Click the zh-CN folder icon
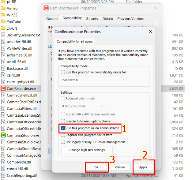 (x=3, y=28)
